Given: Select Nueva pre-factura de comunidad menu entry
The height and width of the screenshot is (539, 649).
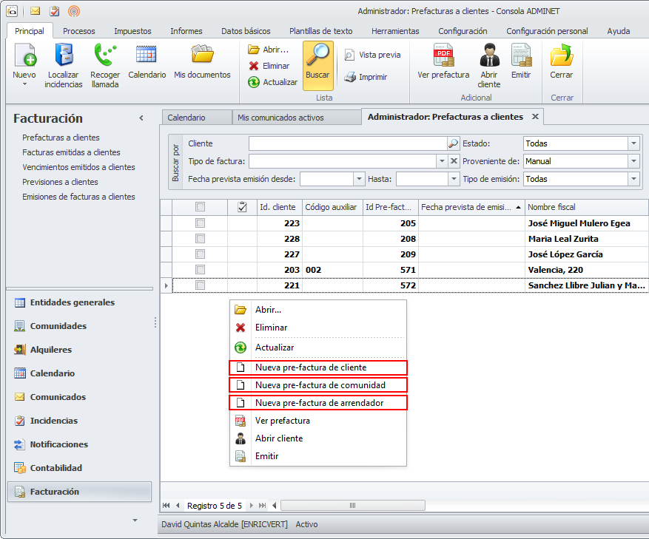Looking at the screenshot, I should coord(320,385).
